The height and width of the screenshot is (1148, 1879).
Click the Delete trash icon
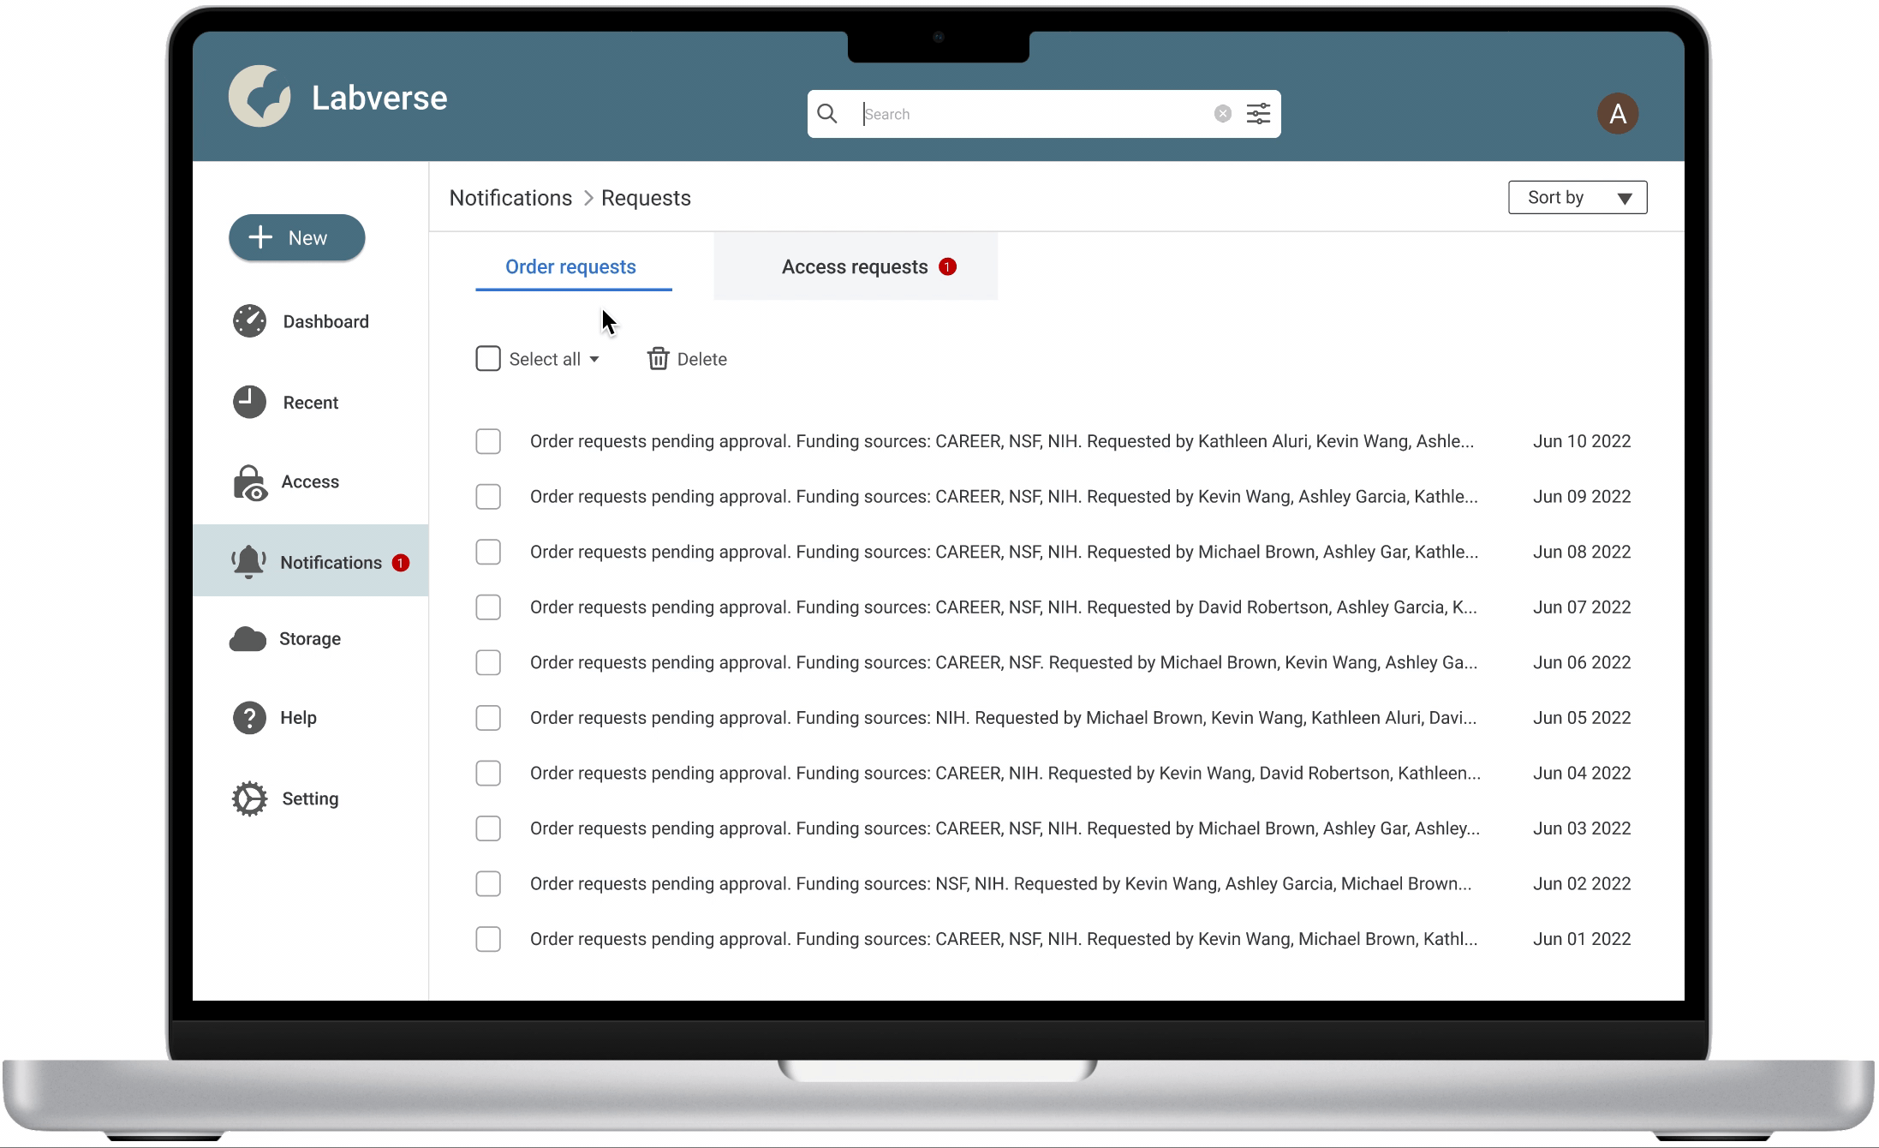[x=658, y=359]
